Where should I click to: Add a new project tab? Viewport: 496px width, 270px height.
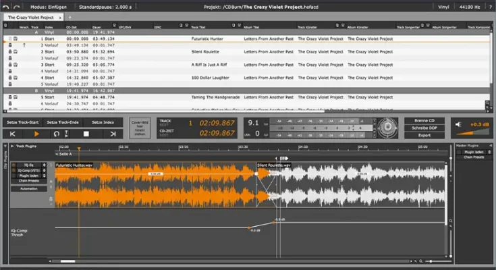pyautogui.click(x=70, y=16)
